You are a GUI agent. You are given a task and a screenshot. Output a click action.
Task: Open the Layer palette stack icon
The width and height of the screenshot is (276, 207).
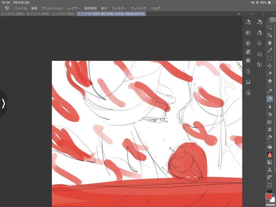(259, 43)
